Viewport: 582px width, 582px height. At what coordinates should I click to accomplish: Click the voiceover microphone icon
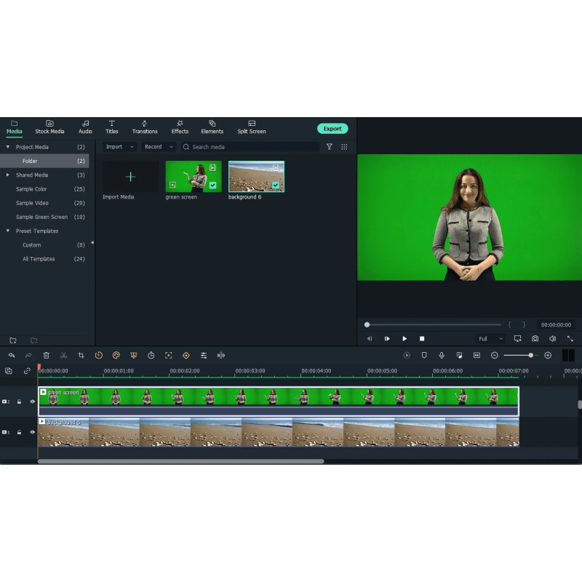[x=442, y=355]
